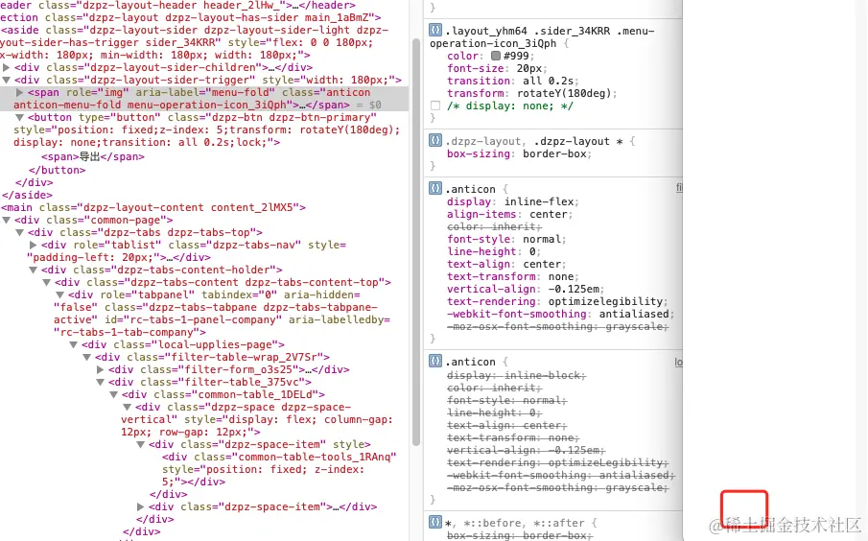
Task: Click the align-items: center declaration
Action: point(510,214)
